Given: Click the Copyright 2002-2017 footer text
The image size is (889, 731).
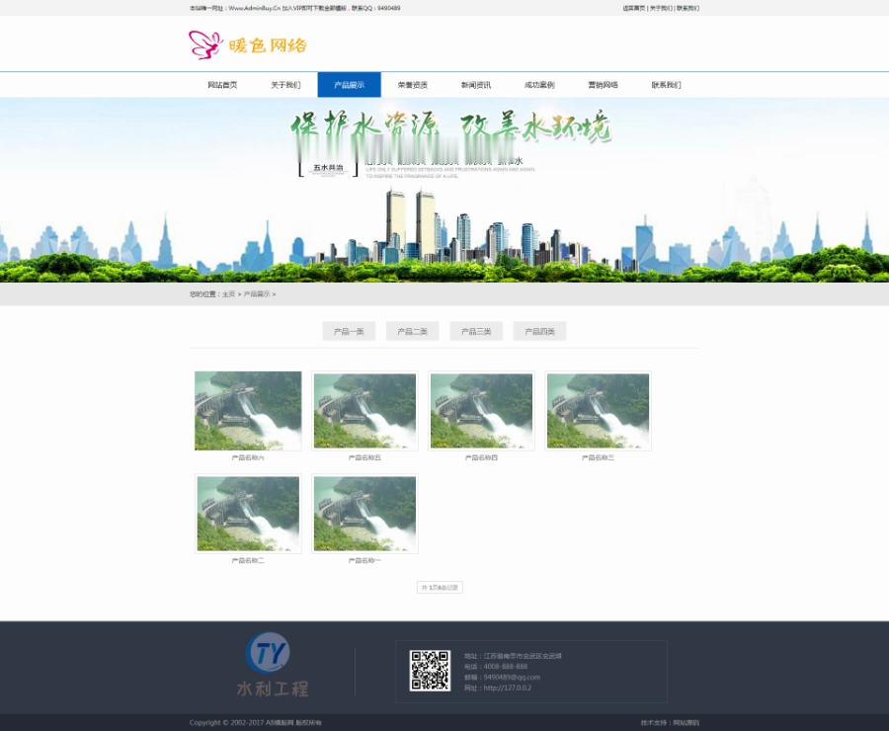Looking at the screenshot, I should 256,722.
